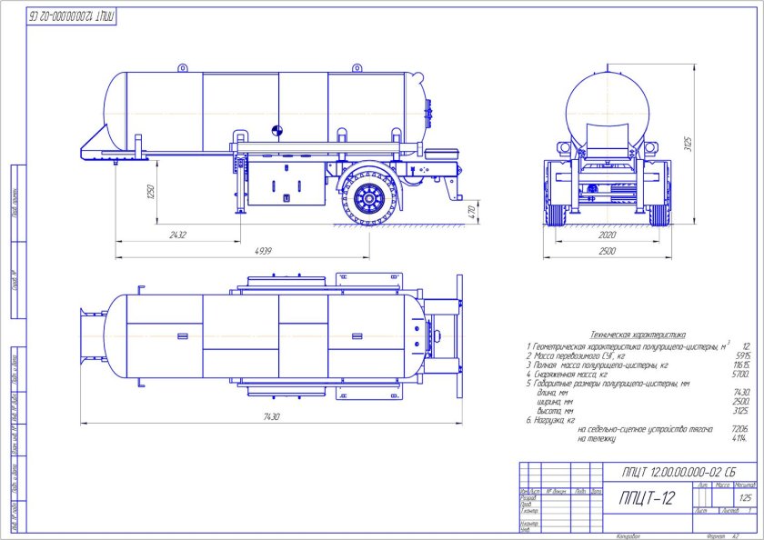764x540 pixels.
Task: Select the Техническая характеристика heading
Action: [638, 335]
